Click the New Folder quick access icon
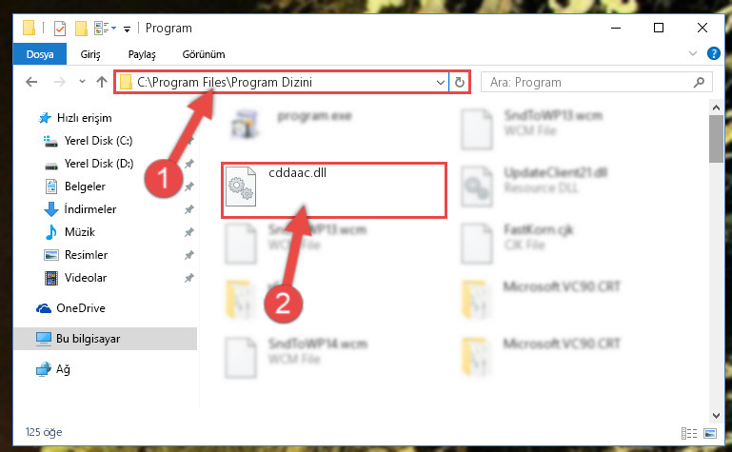 (x=81, y=29)
